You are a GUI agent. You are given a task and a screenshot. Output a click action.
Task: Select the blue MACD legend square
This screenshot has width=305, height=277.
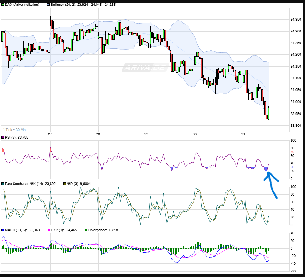3,230
